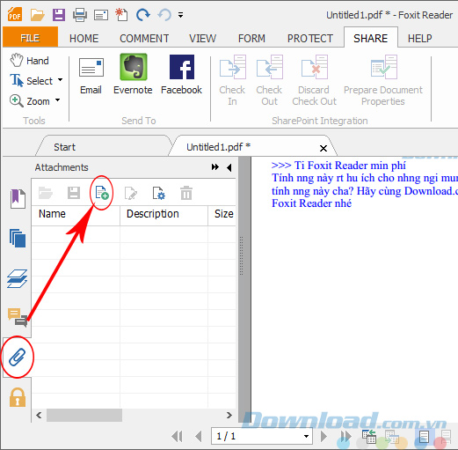Switch to the Start document tab

103,146
